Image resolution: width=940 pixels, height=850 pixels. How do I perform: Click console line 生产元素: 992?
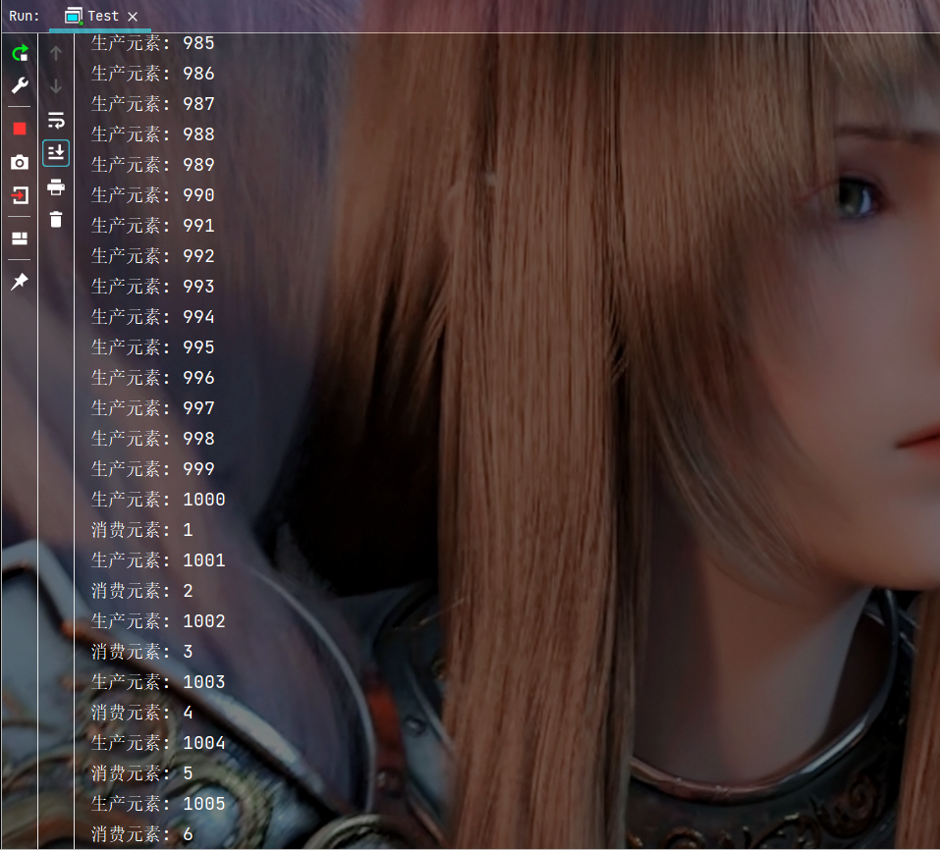153,256
